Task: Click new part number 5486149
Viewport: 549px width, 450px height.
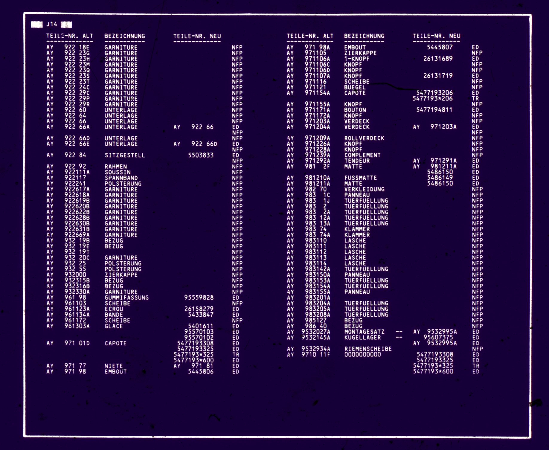Action: point(440,178)
